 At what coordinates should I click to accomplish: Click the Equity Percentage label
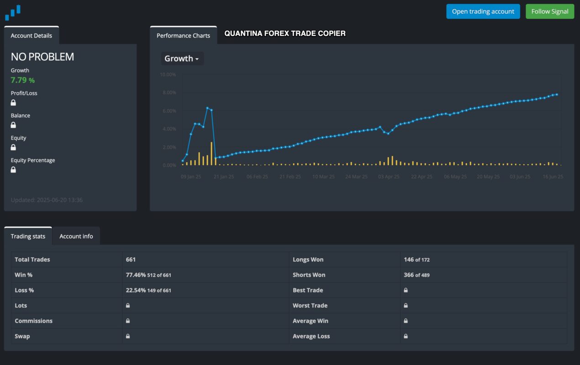tap(33, 160)
